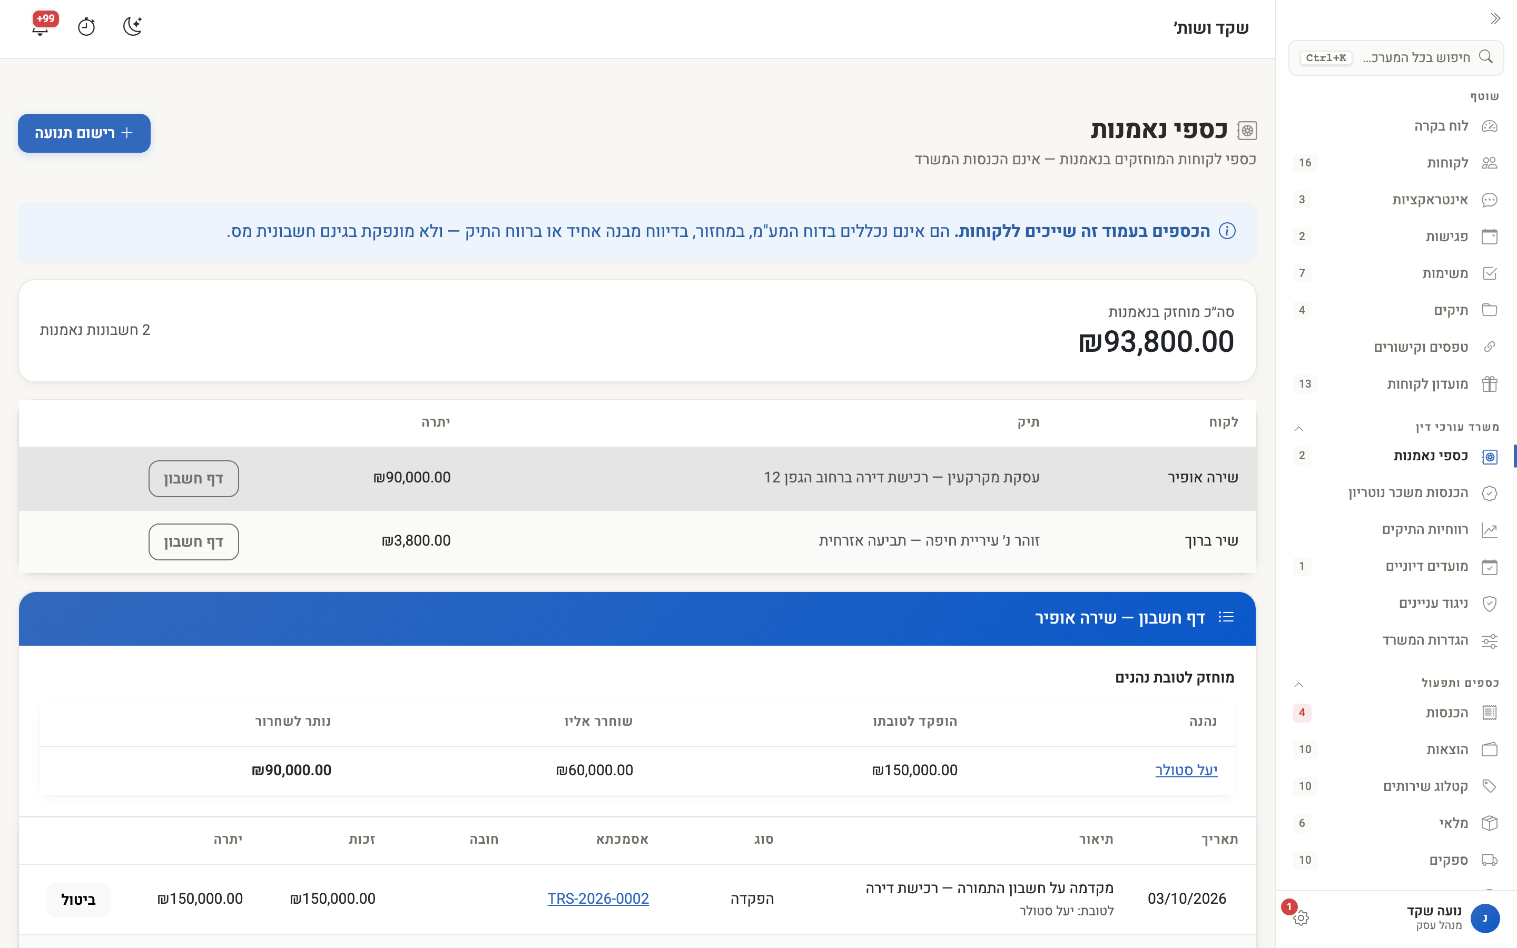
Task: Open מועדון לקוחות gift icon
Action: pos(1490,384)
